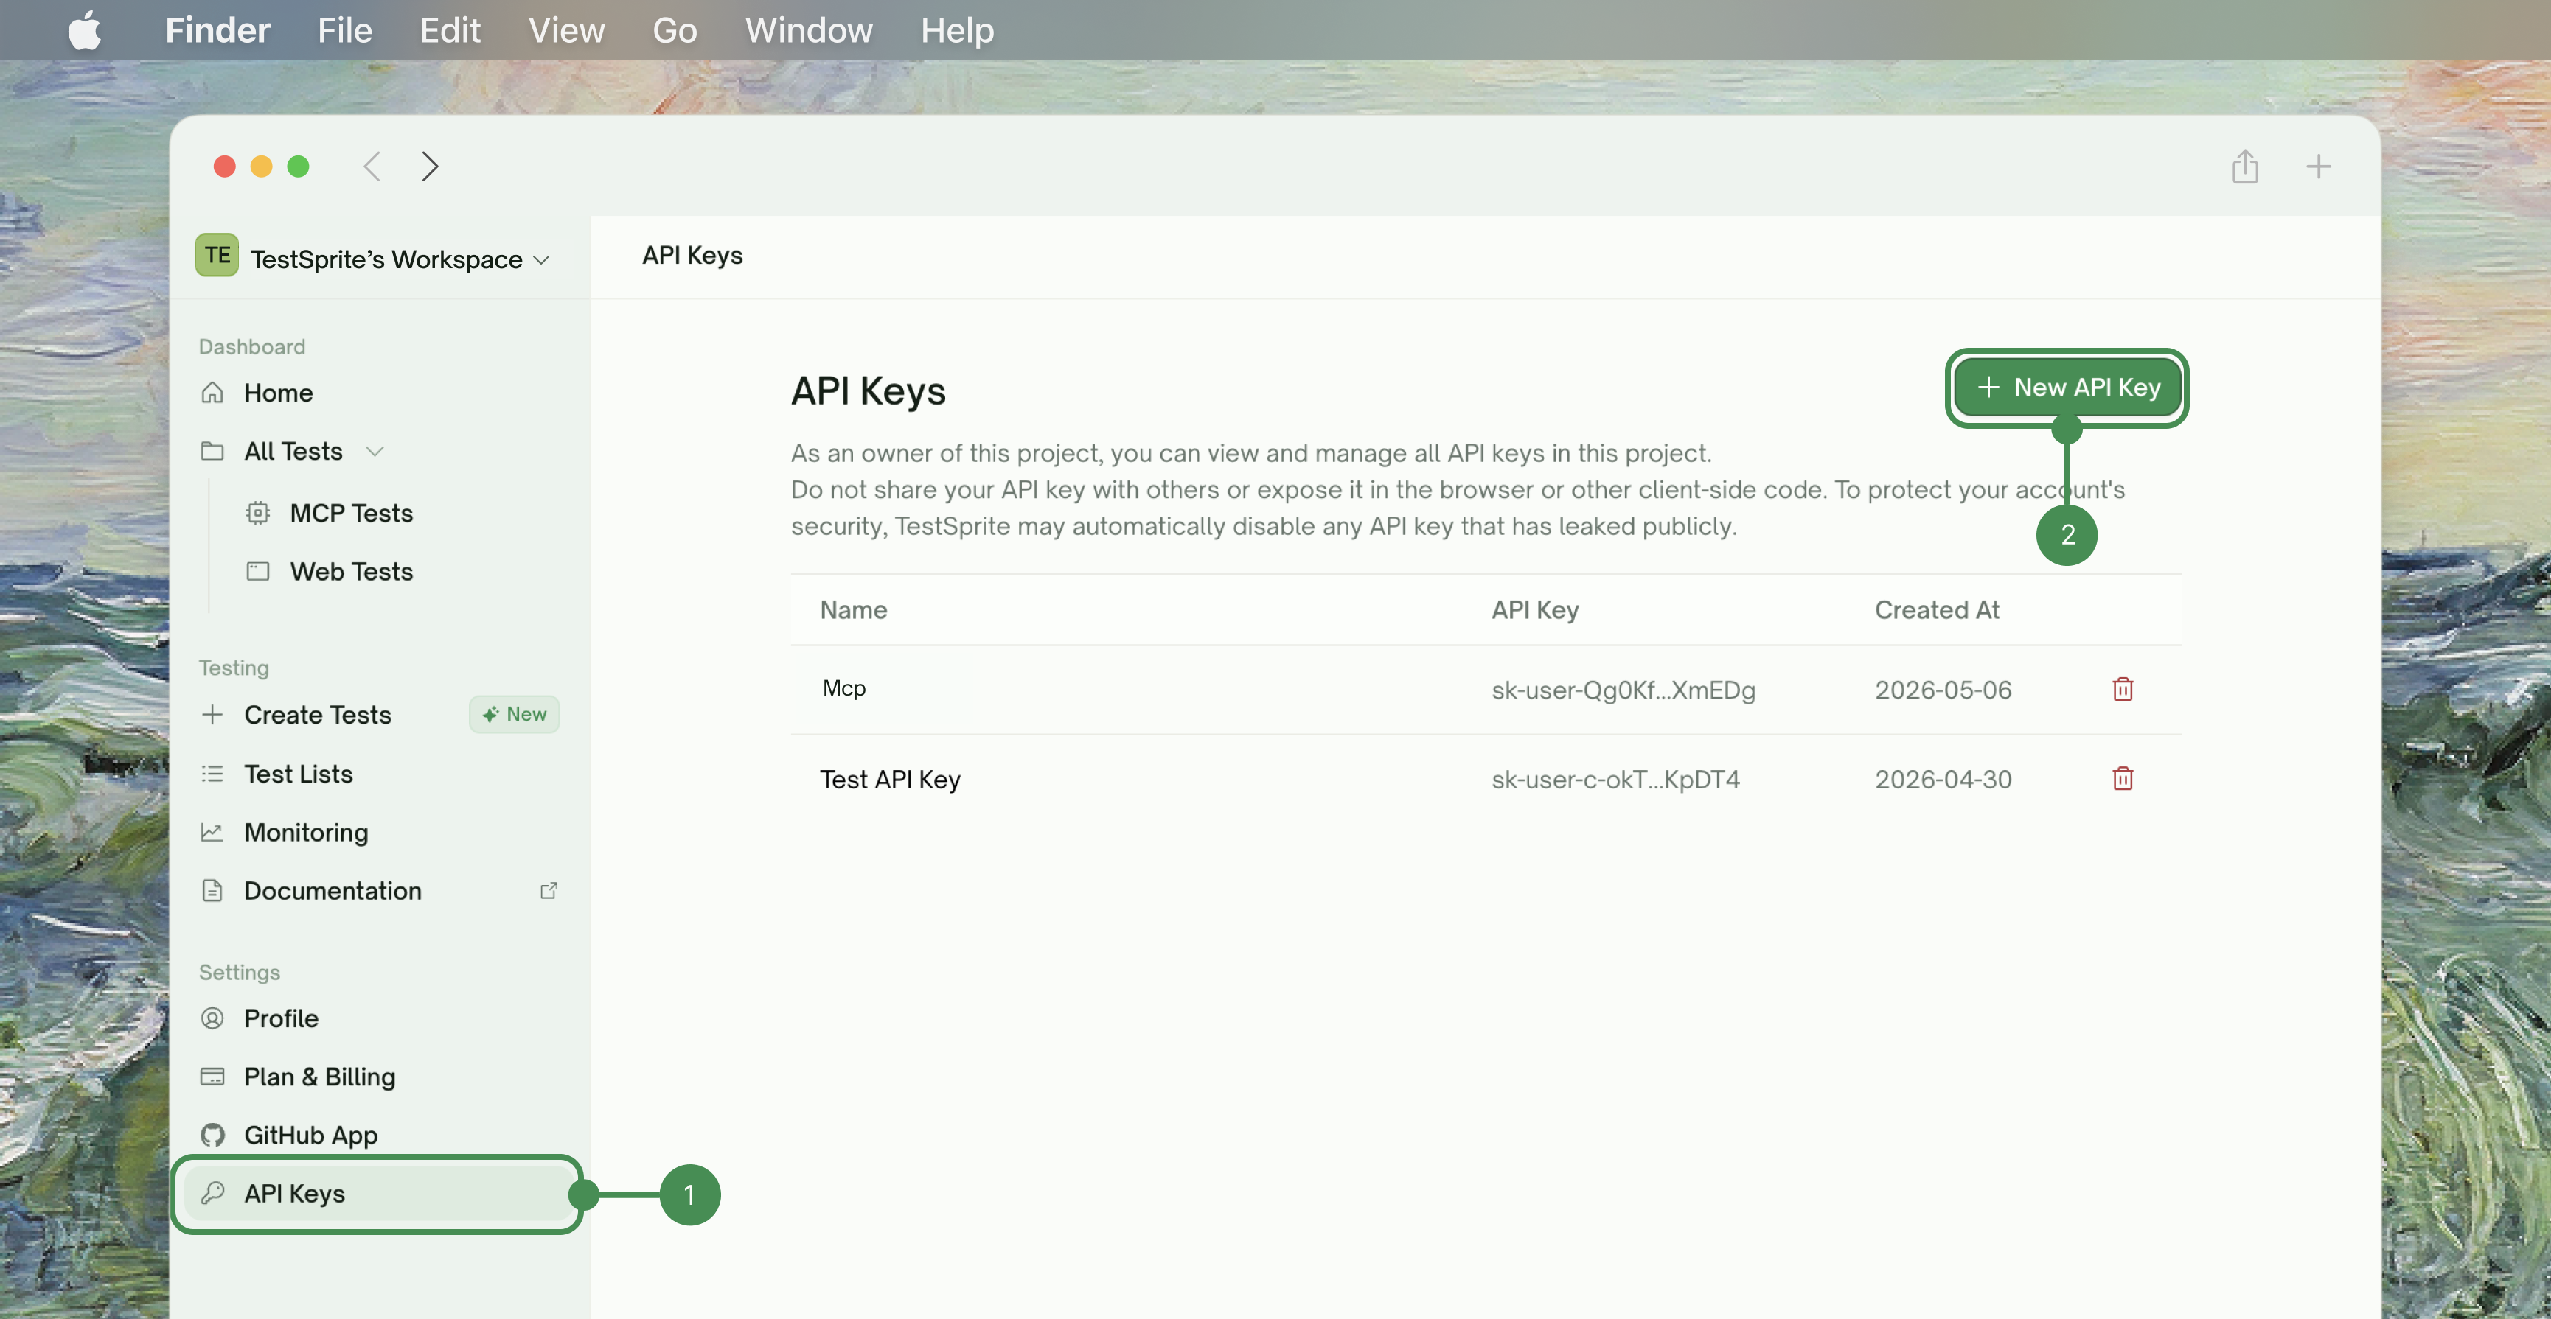Viewport: 2551px width, 1319px height.
Task: Click the share icon in the toolbar
Action: [x=2245, y=167]
